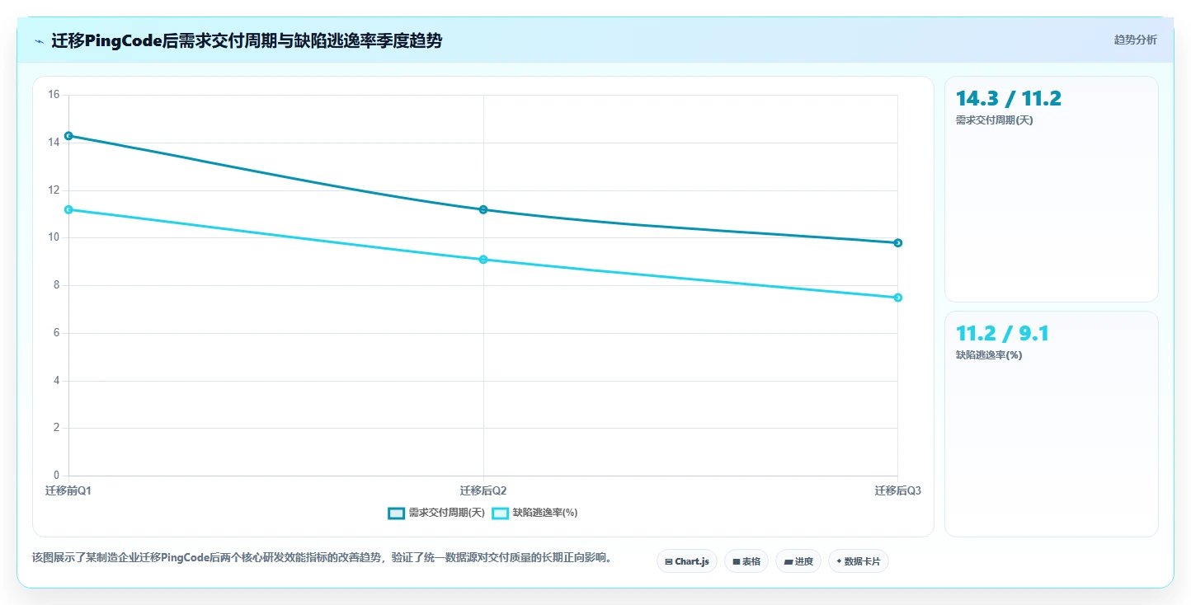Click the 14.3 / 11.2 metric value
Screen dimensions: 1191x605
tap(1008, 99)
